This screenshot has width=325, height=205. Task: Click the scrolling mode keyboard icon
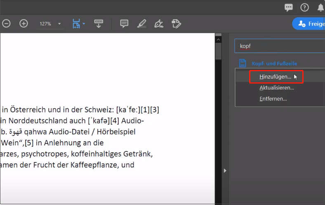(99, 23)
